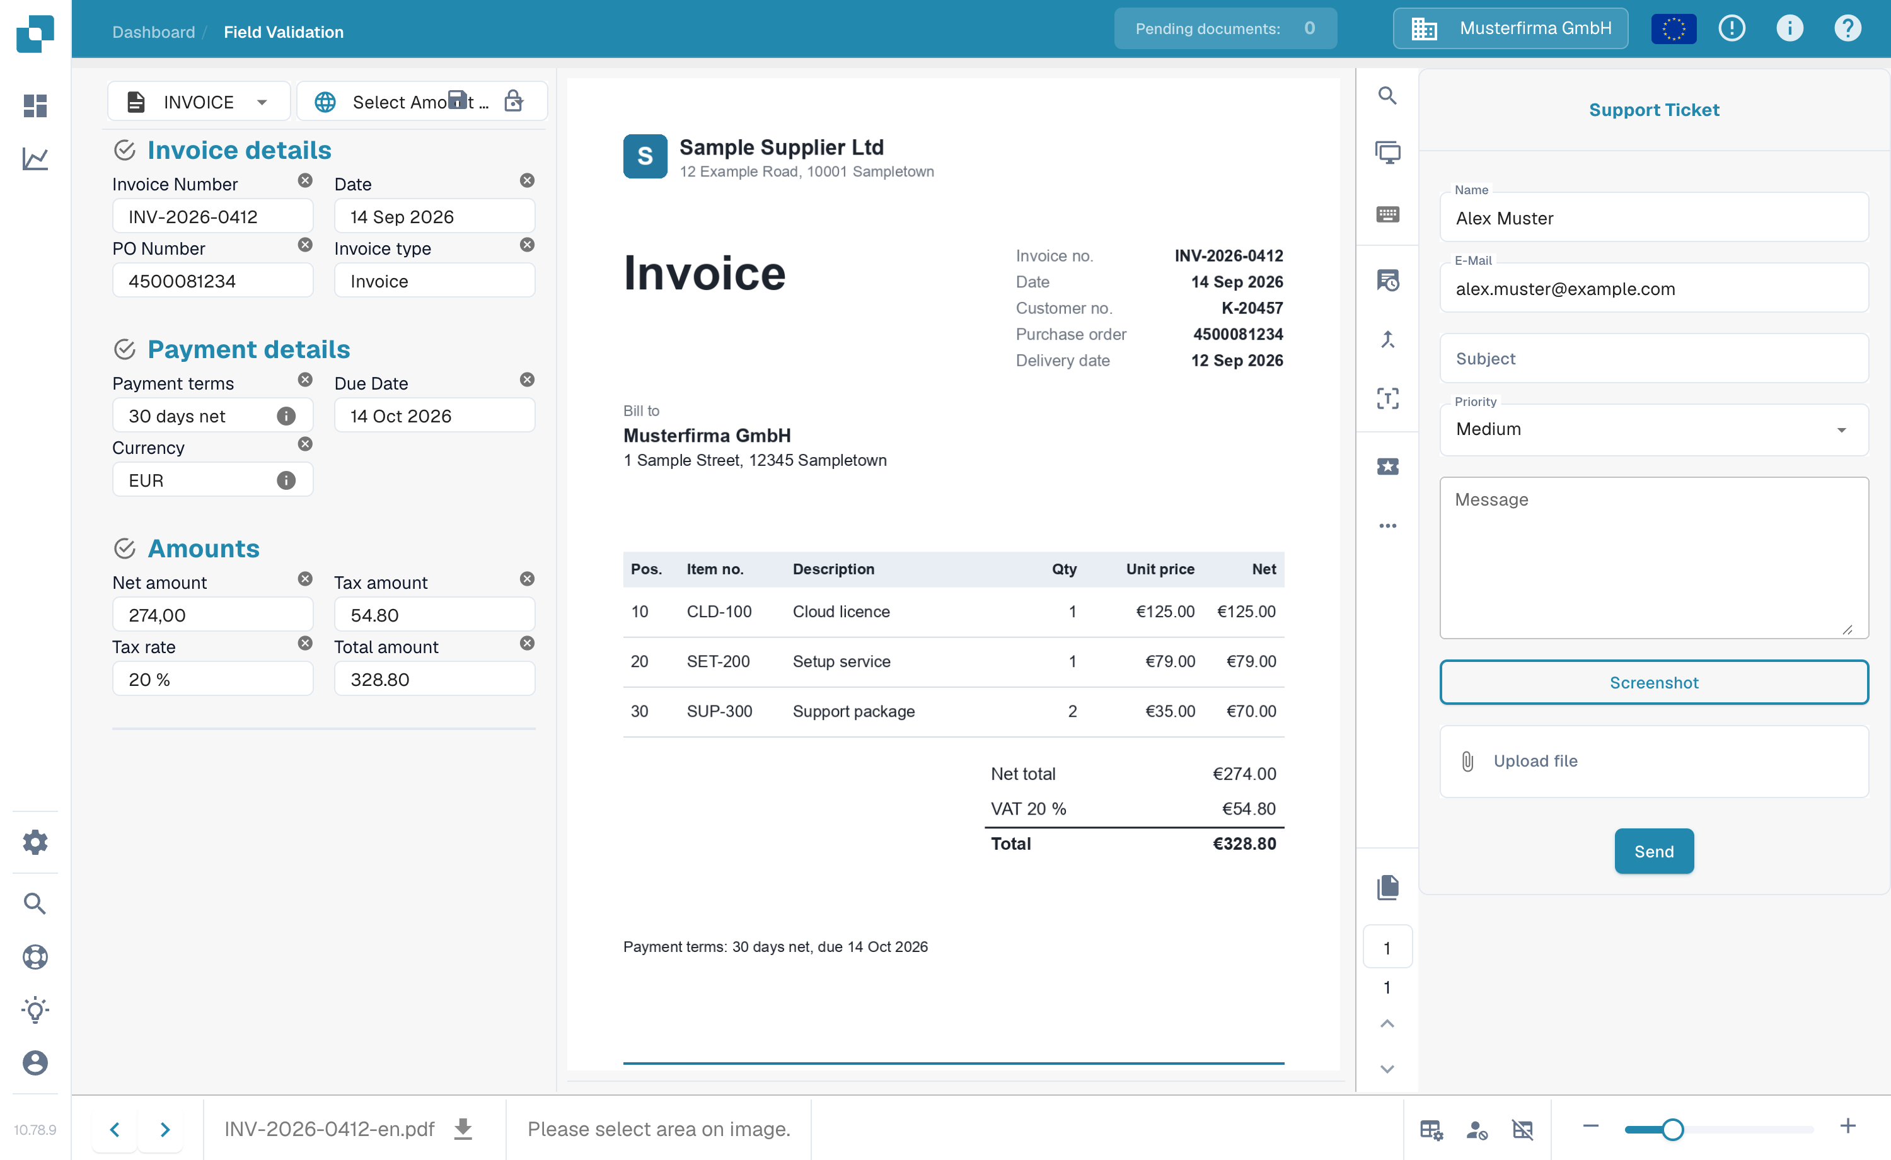Image resolution: width=1891 pixels, height=1160 pixels.
Task: Download INV-2026-0412-en.pdf file
Action: (x=463, y=1128)
